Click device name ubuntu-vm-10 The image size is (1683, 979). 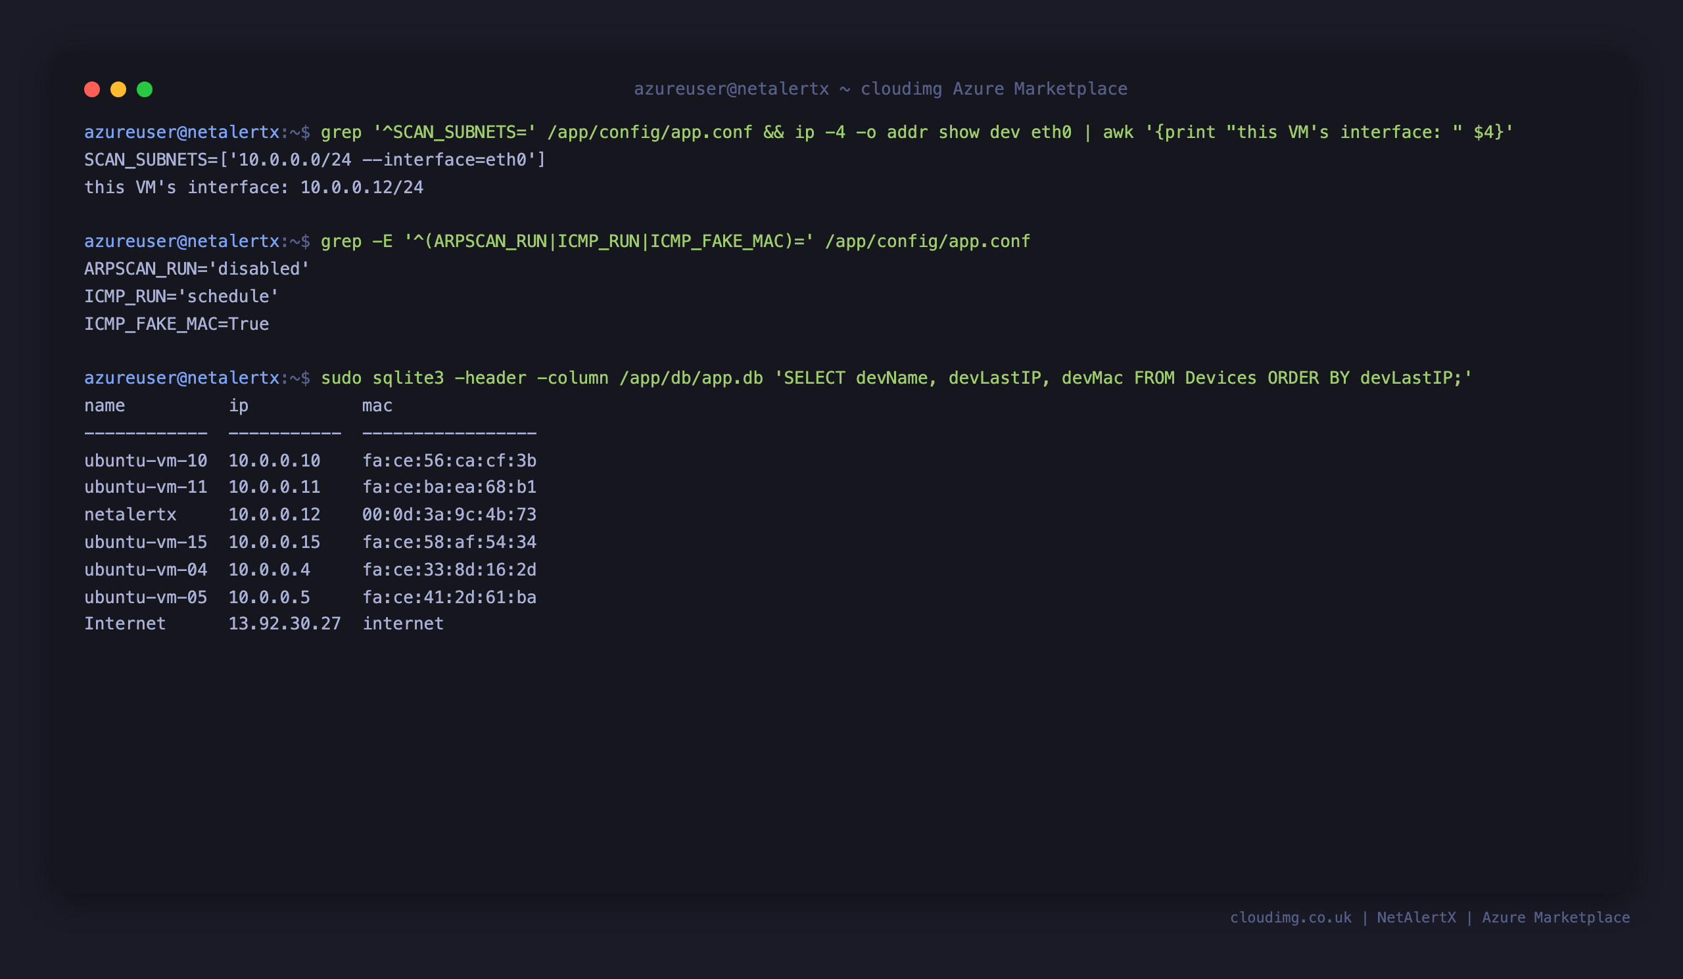click(x=145, y=461)
